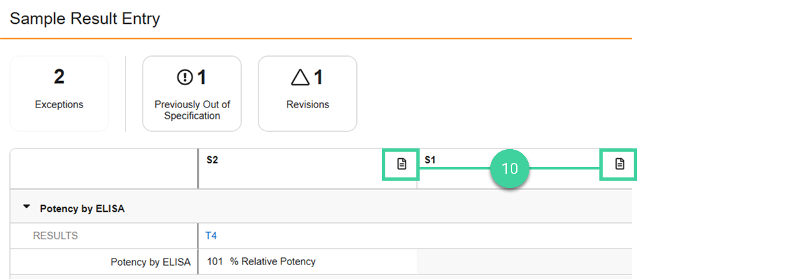
Task: Filter by Previously Out of Specification
Action: click(192, 93)
